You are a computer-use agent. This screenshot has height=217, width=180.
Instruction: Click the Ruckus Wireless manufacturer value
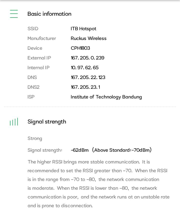click(88, 38)
